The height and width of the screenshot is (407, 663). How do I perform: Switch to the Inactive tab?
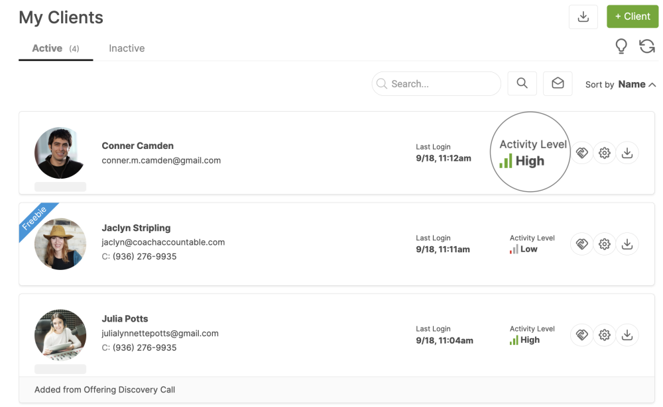click(127, 48)
